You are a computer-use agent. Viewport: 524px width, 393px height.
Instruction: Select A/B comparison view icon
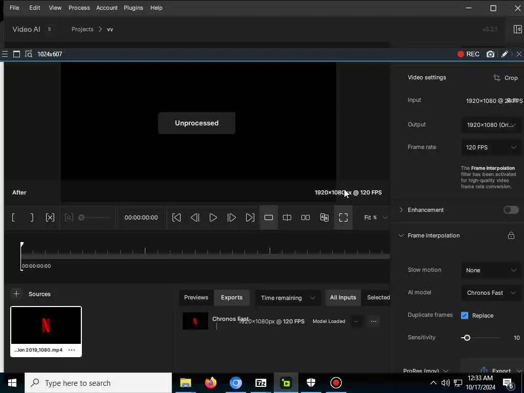click(x=324, y=217)
